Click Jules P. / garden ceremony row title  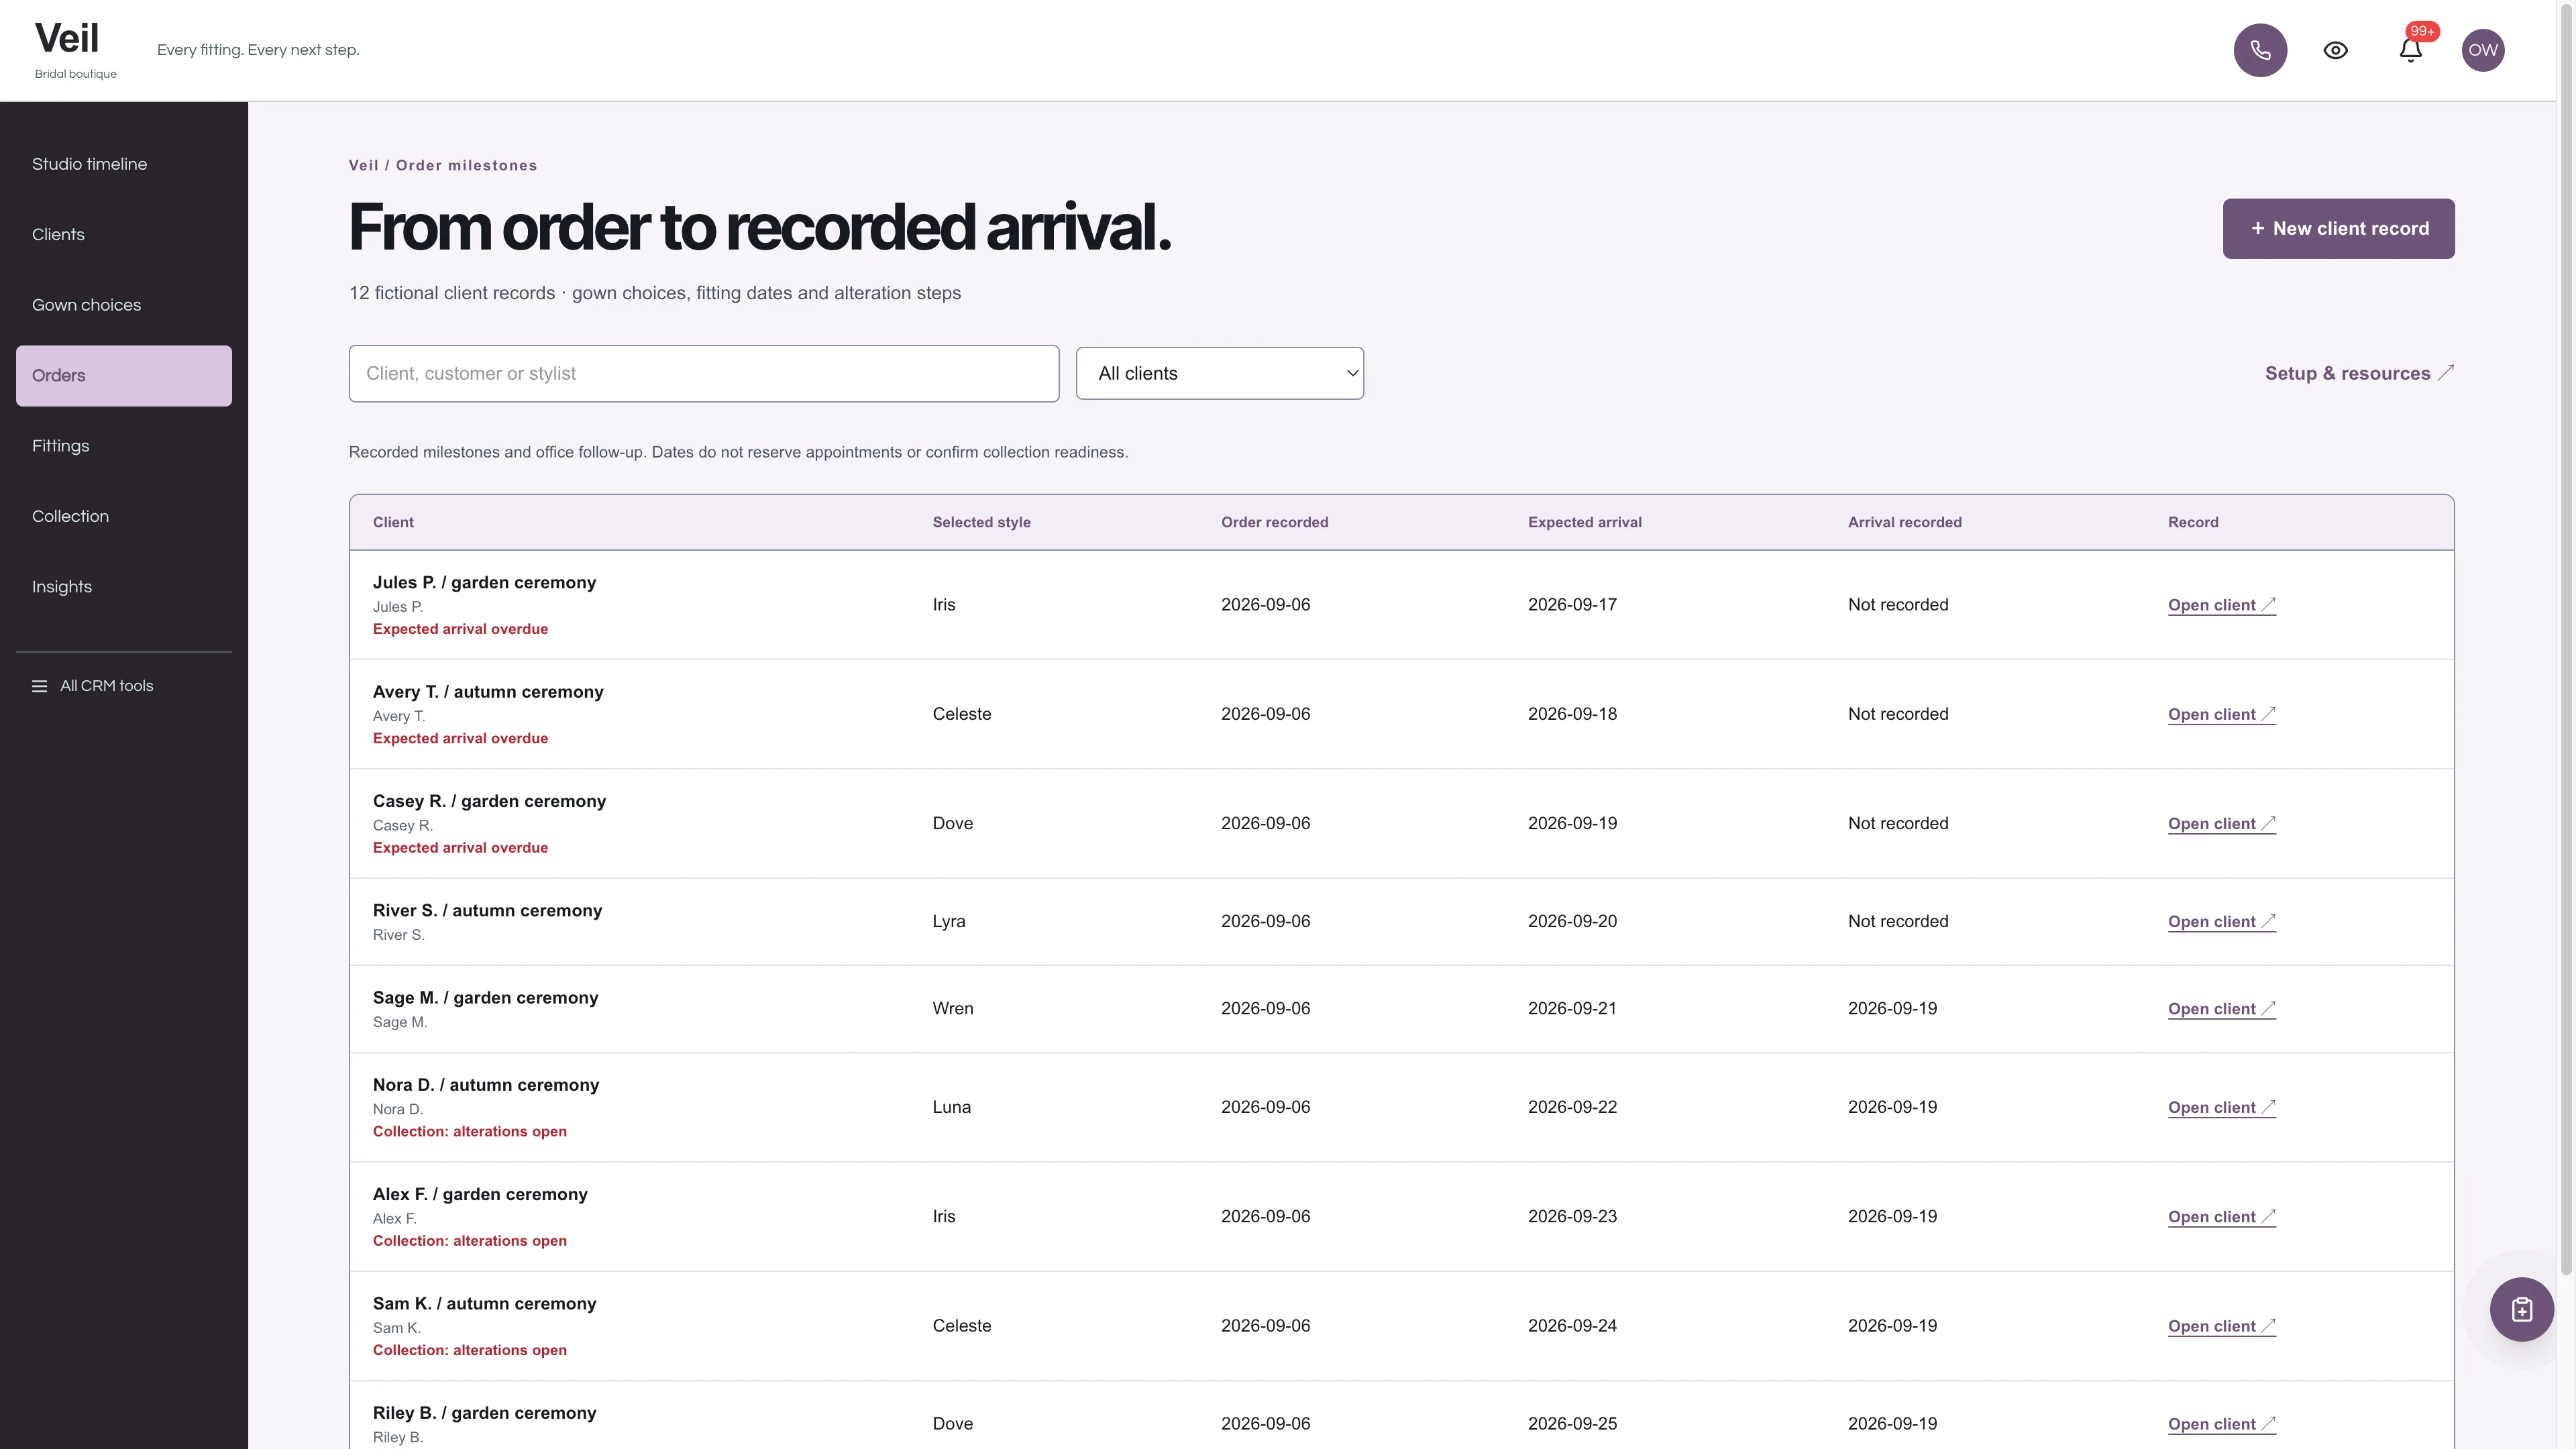[484, 583]
